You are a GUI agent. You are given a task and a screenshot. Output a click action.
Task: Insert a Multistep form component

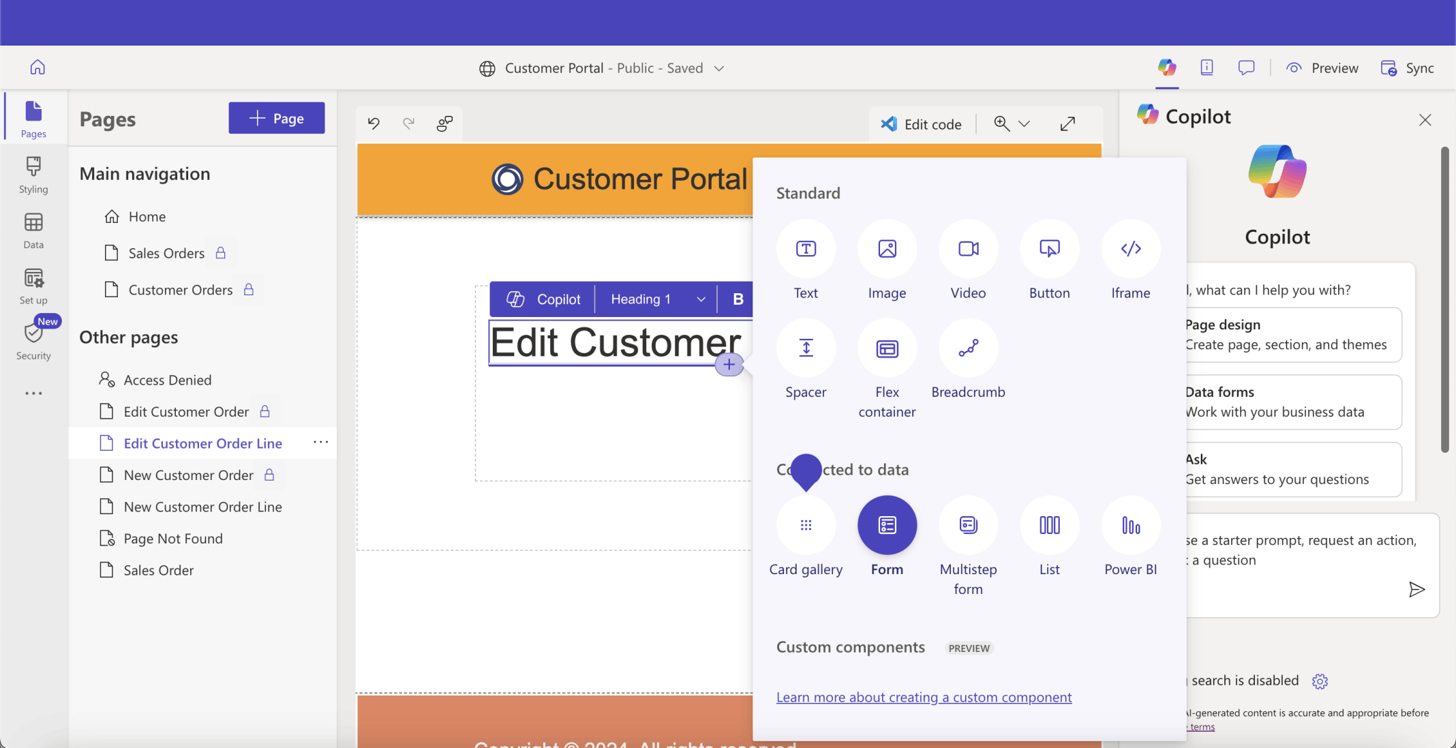click(968, 525)
